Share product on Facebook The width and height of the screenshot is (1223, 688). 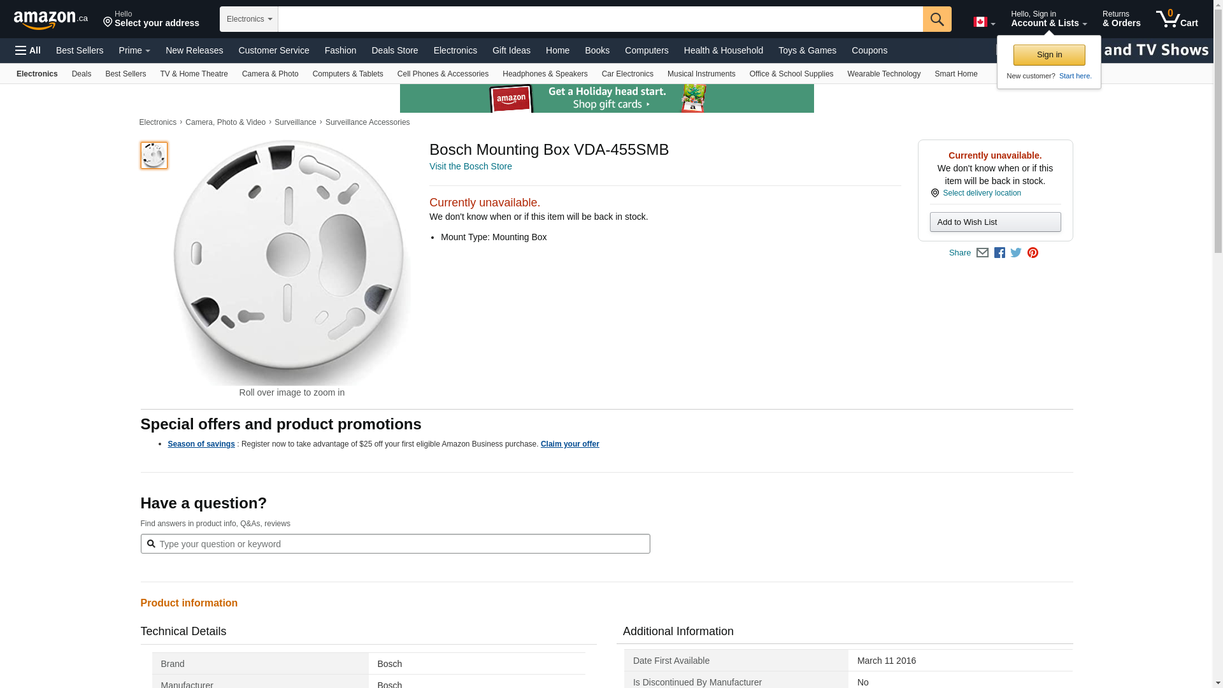coord(999,253)
